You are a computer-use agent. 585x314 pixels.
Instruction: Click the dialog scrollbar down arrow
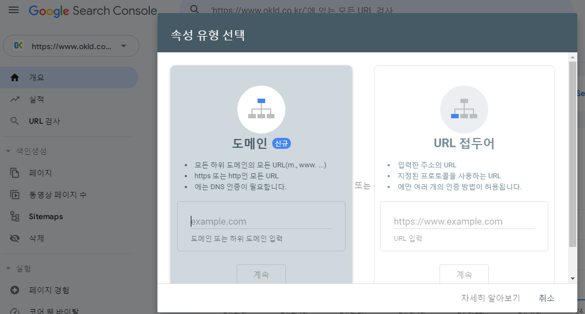572,278
